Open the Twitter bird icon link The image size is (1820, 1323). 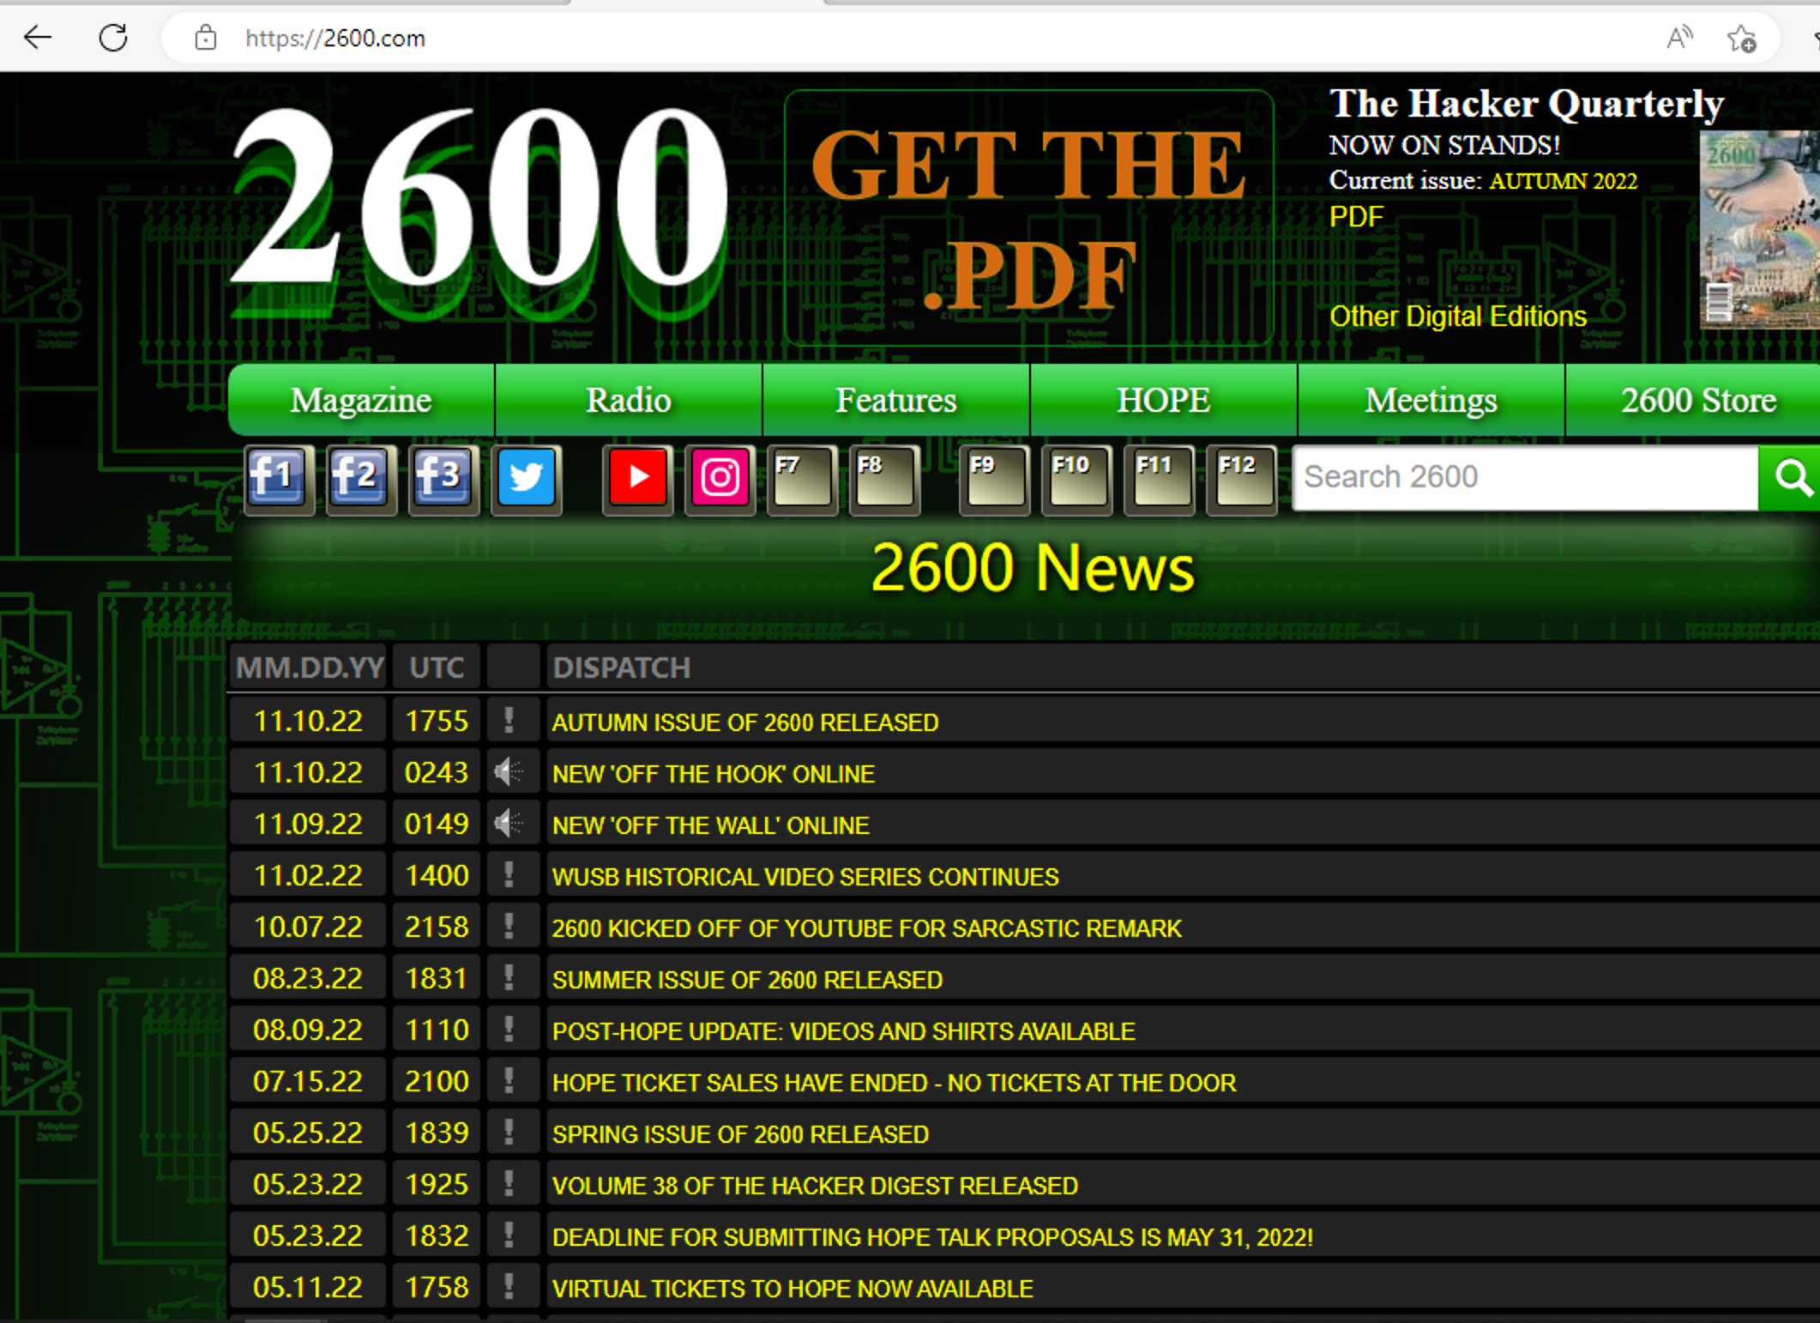pyautogui.click(x=526, y=478)
